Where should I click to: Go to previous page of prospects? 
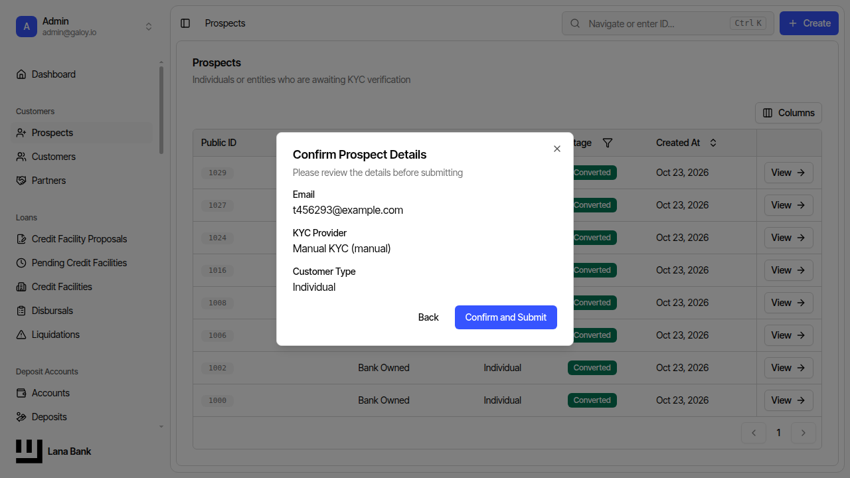point(754,433)
